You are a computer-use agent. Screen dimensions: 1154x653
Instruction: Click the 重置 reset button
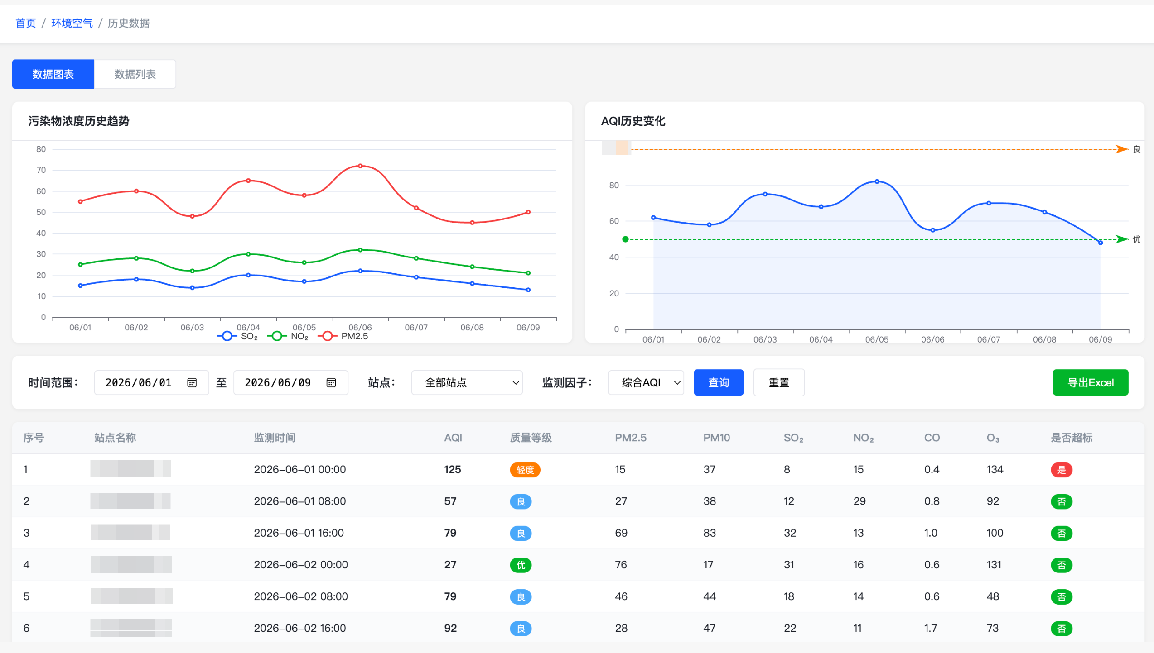point(779,383)
